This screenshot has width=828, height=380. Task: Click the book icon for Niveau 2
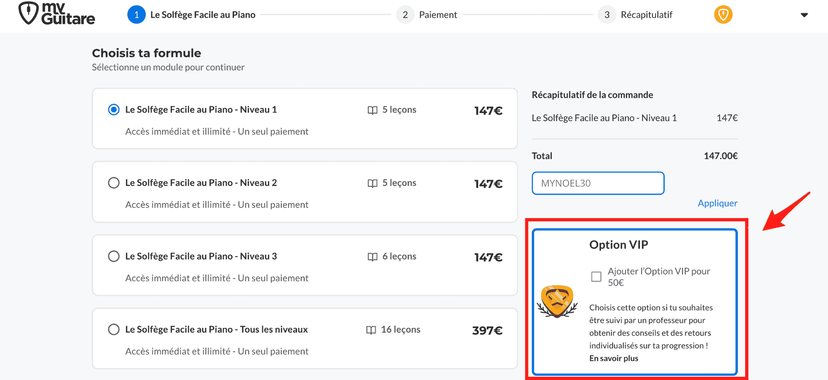tap(372, 183)
